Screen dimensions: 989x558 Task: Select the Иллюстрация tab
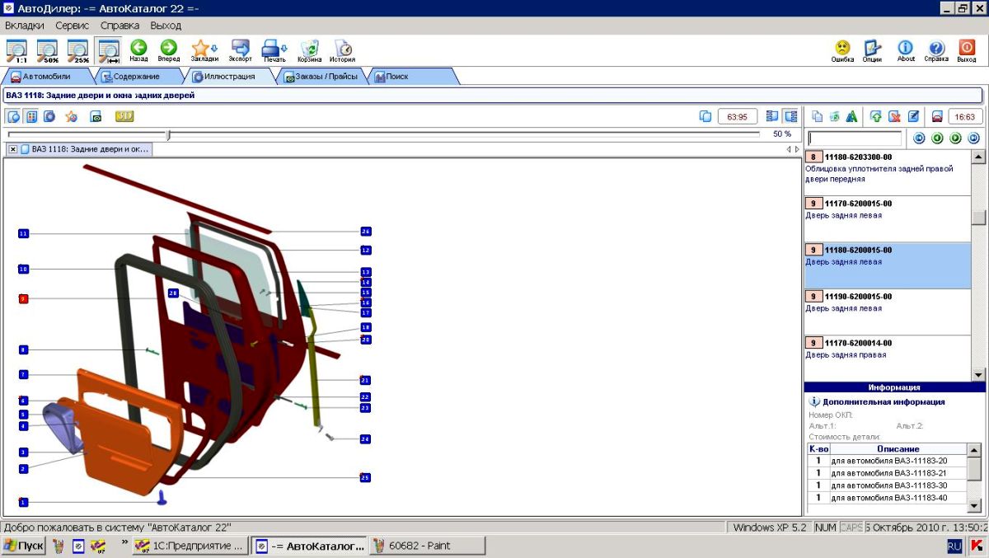point(229,76)
